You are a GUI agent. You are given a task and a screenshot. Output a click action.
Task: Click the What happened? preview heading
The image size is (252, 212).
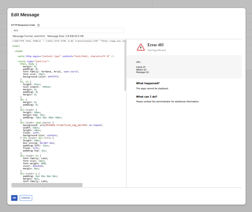[x=148, y=83]
